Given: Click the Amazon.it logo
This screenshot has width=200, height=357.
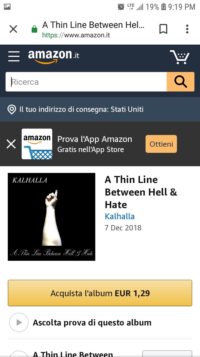Looking at the screenshot, I should 54,56.
